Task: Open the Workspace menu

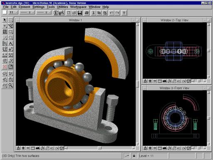Action: coord(78,7)
